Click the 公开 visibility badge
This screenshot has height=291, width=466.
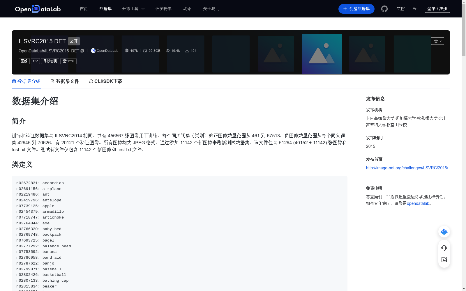pyautogui.click(x=74, y=41)
